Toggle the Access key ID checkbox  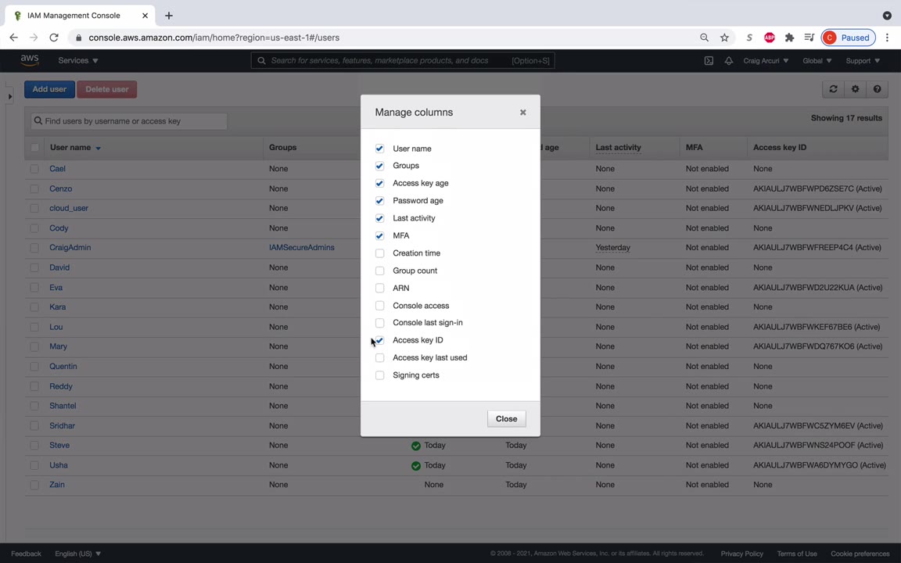[x=380, y=340]
